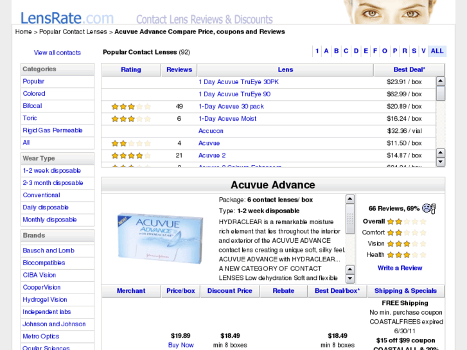Select 1-2 week disposable wear type
Image resolution: width=467 pixels, height=350 pixels.
[x=52, y=171]
